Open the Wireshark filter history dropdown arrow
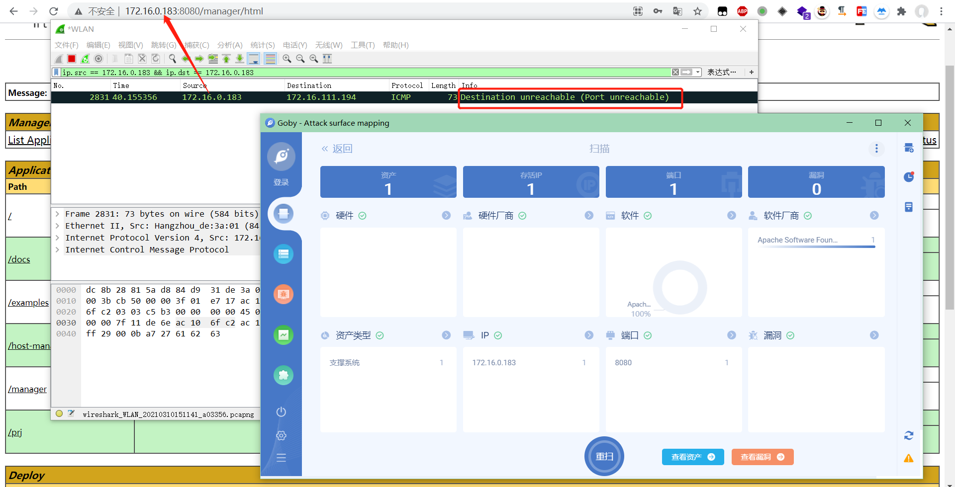955x487 pixels. click(698, 72)
